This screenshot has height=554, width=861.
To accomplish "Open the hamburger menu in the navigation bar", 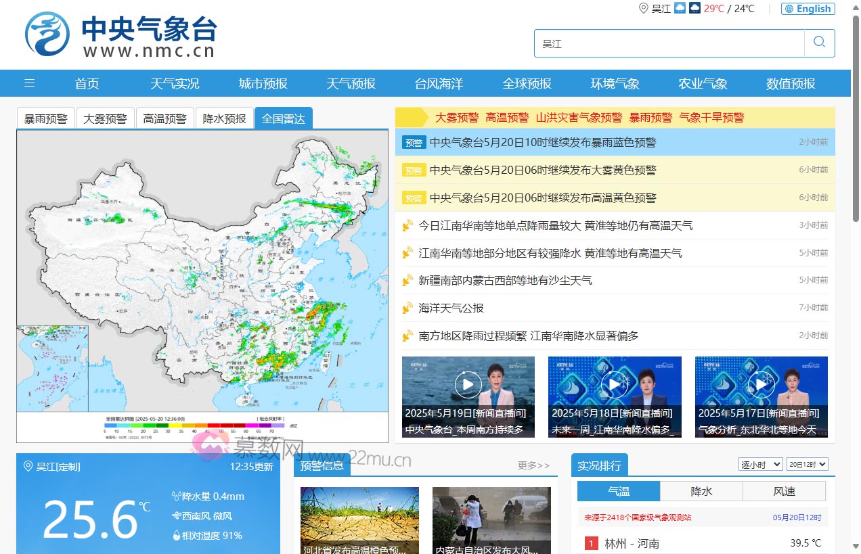I will point(29,83).
